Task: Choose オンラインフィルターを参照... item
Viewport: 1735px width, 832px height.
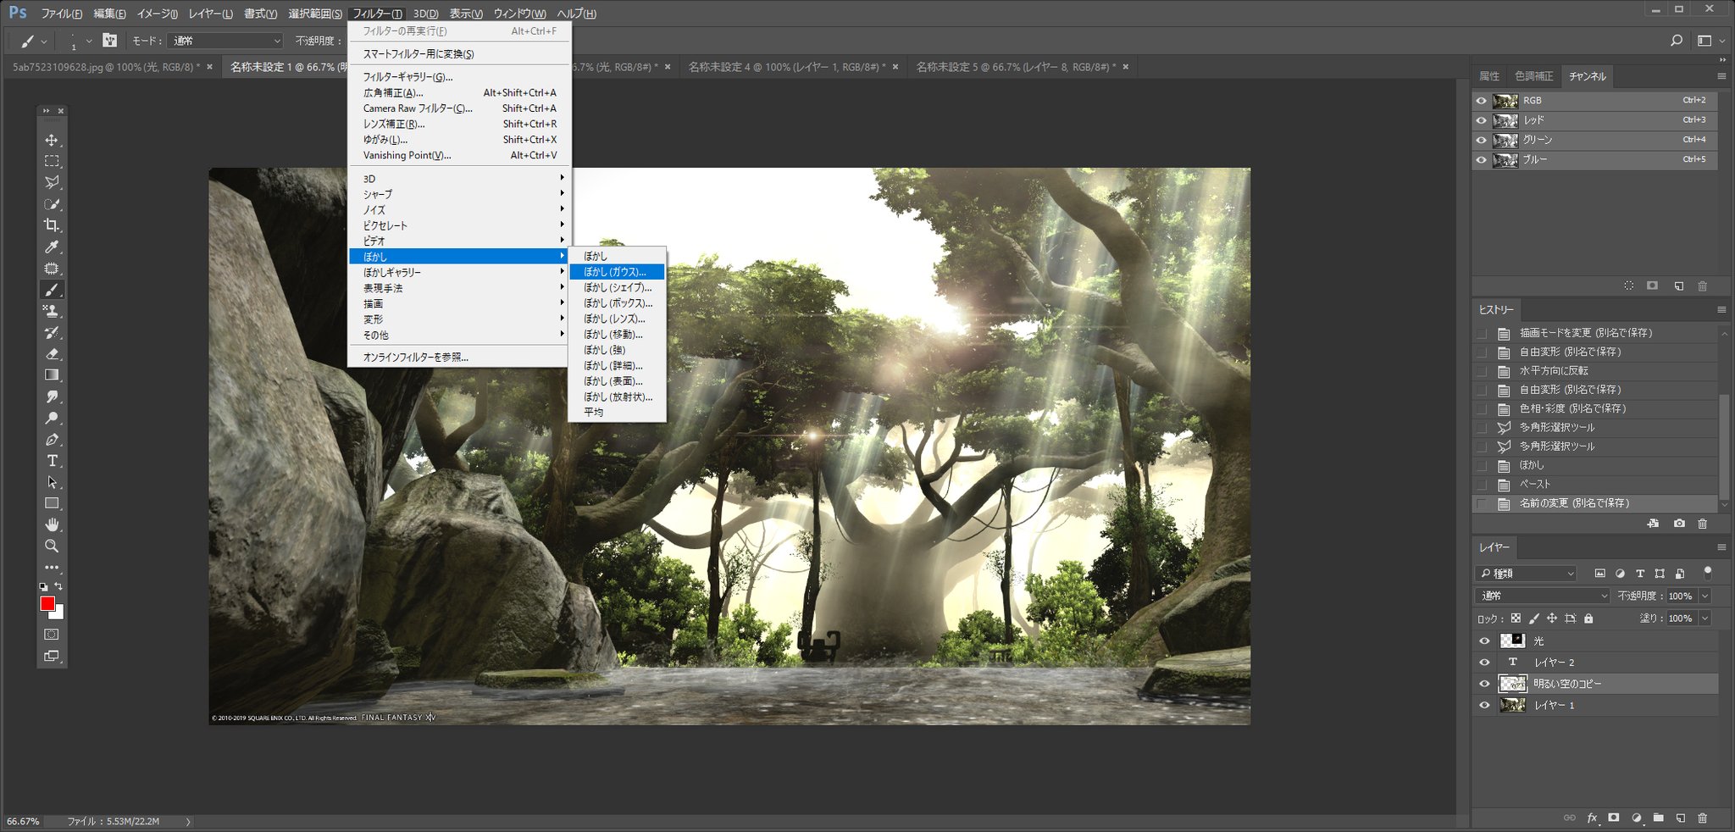Action: click(459, 358)
